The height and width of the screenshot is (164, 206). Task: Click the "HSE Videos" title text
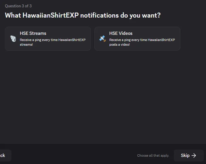click(121, 33)
